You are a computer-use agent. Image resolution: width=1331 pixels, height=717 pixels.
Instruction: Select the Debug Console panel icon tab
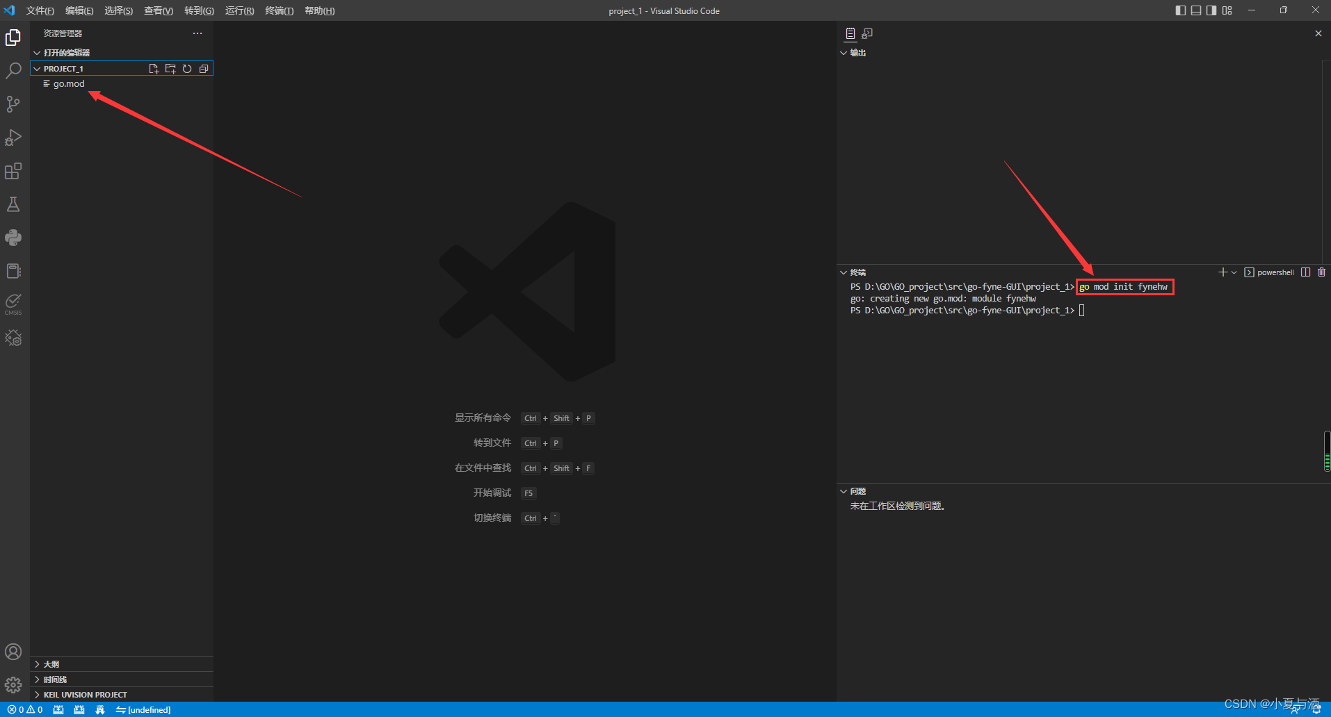867,33
